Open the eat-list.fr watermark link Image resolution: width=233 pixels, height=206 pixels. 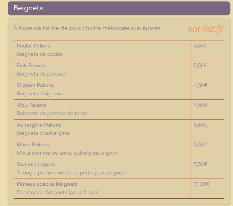coord(206,29)
